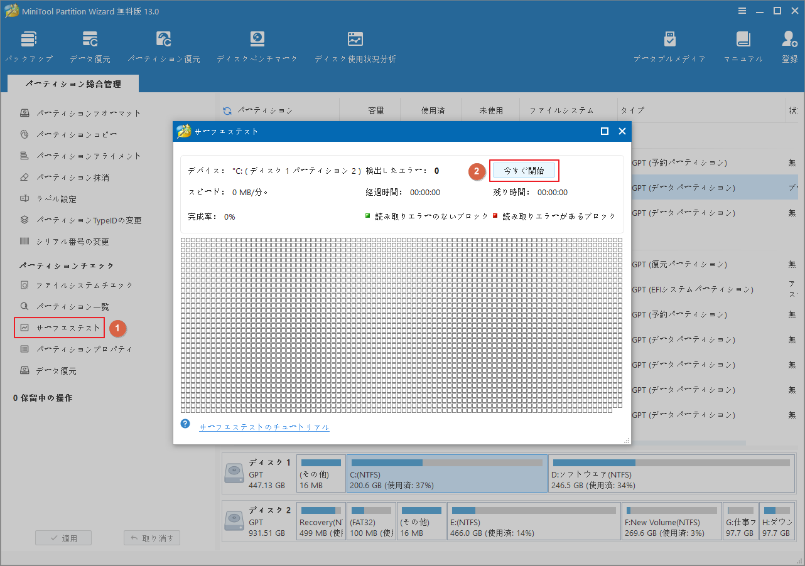Click the refresh icon beside the パーティション header

pos(227,111)
